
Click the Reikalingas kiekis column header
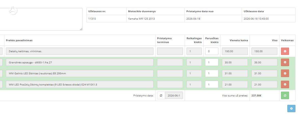point(194,40)
